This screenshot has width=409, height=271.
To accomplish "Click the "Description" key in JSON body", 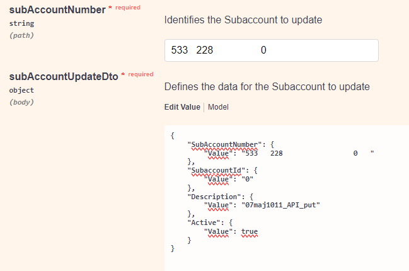I will (x=214, y=197).
